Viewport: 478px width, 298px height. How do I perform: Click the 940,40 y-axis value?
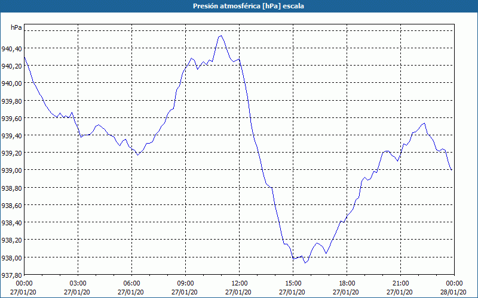[x=11, y=48]
